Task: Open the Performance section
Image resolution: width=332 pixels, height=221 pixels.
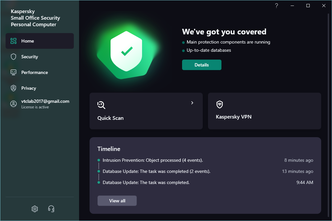Action: (x=34, y=72)
